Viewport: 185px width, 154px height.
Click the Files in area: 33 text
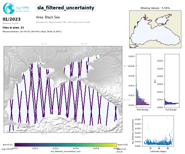point(13,27)
